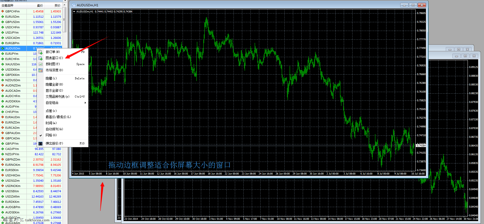Viewport: 484px width, 224px height.
Task: Choose 即时图 (Tick Chart) menu entry
Action: [63, 64]
